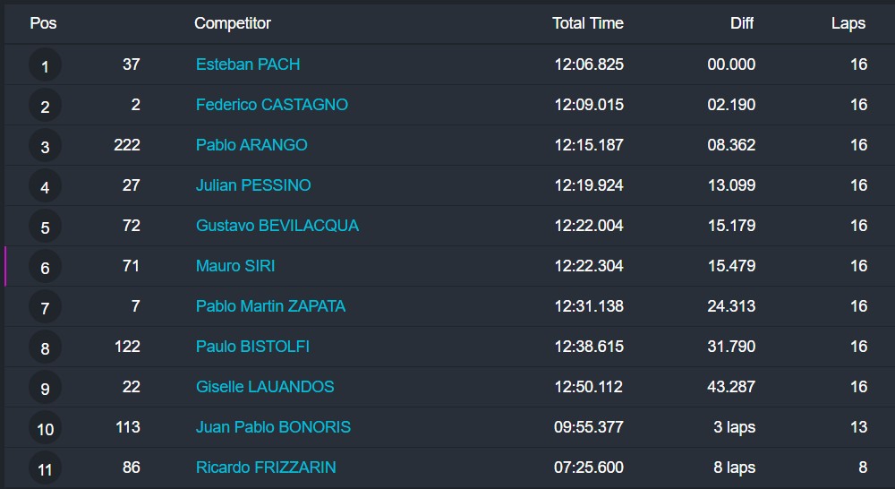The width and height of the screenshot is (895, 489).
Task: Sort by Total Time column header
Action: coord(588,23)
